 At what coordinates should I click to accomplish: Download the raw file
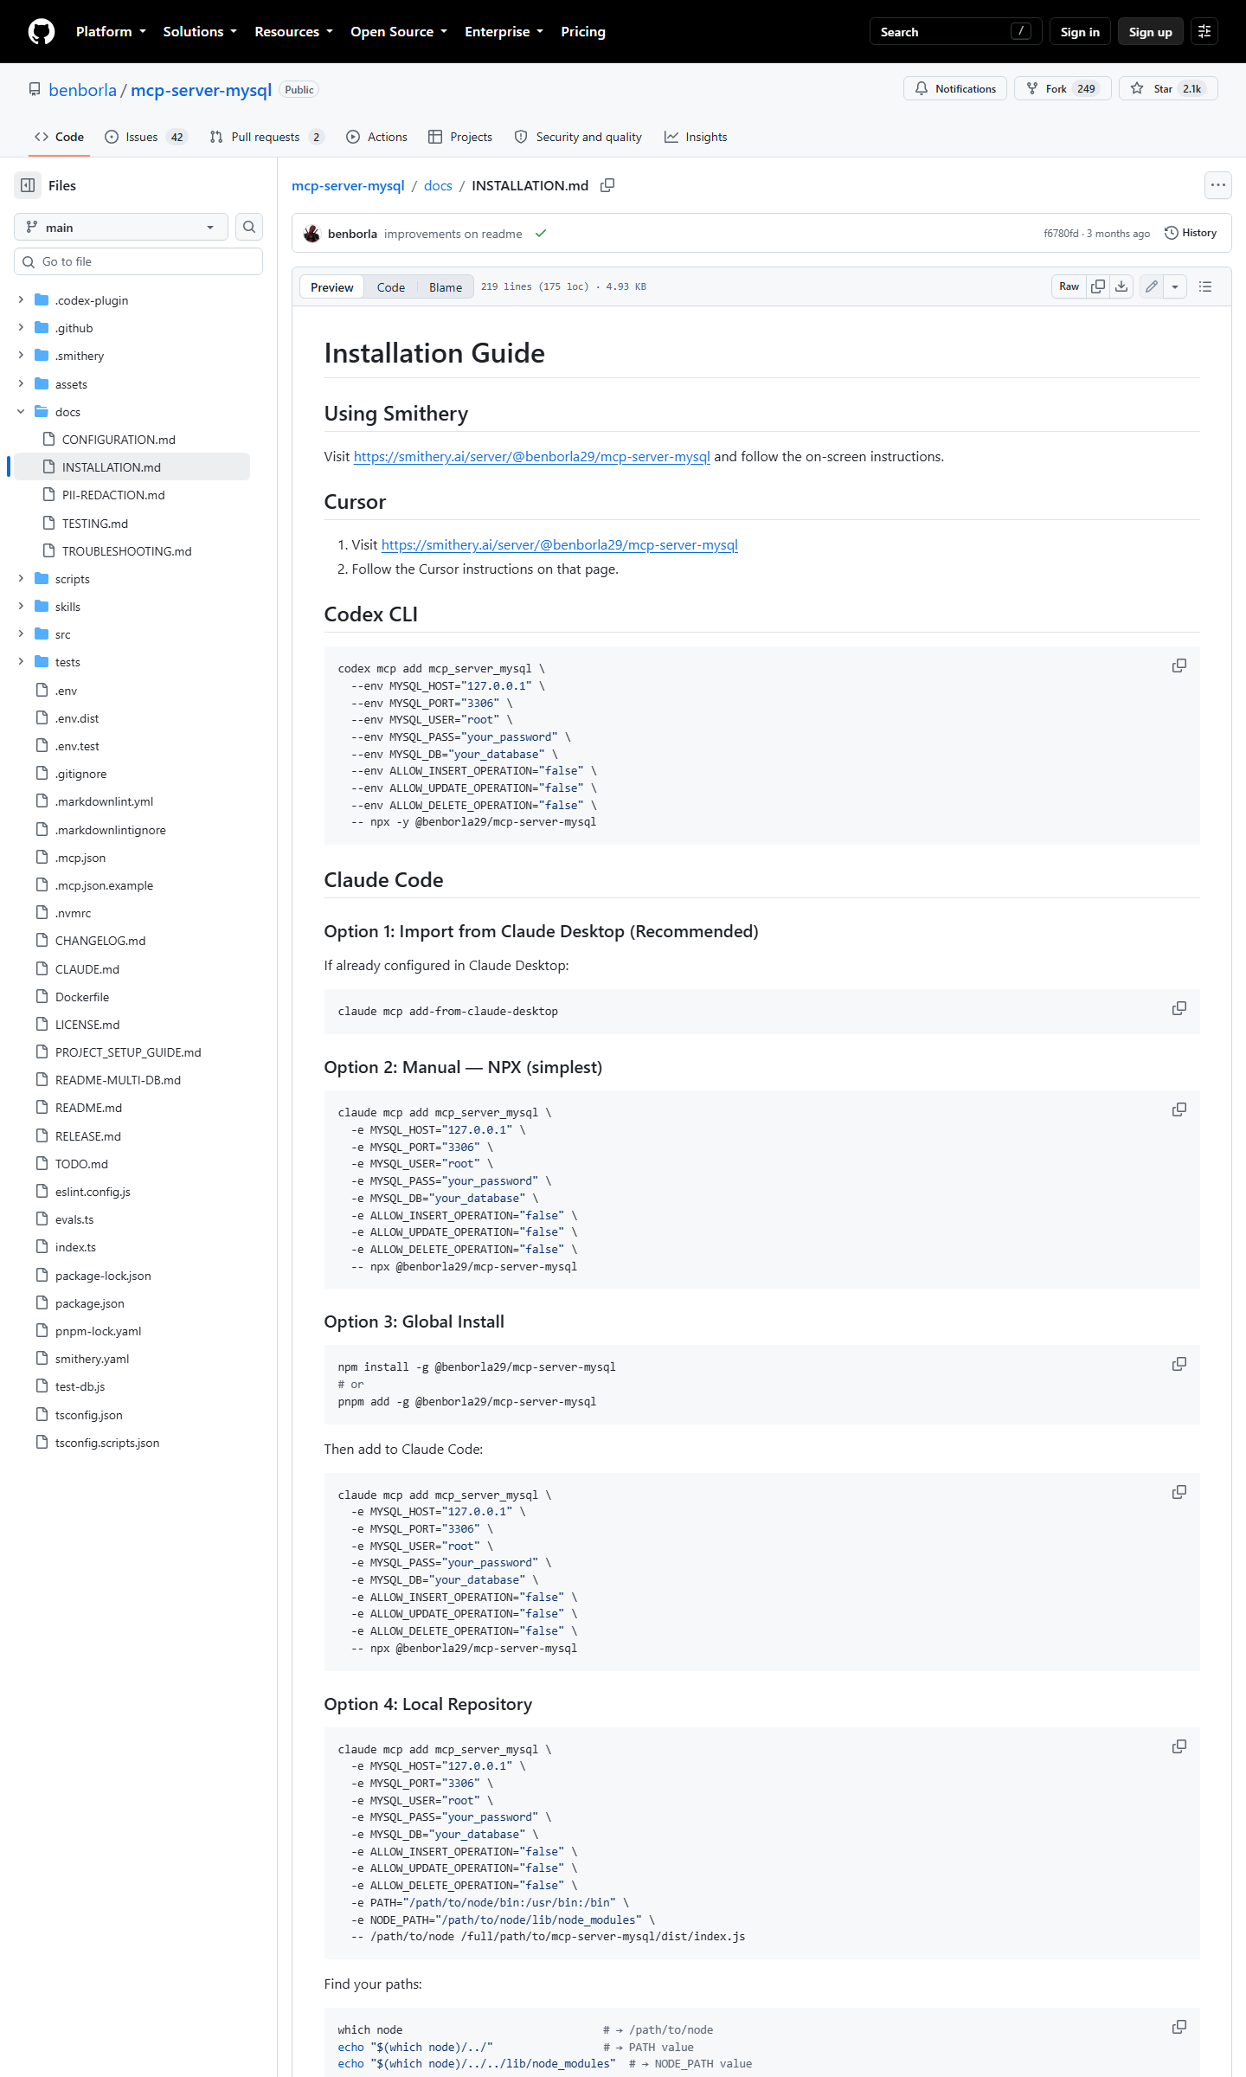(x=1121, y=286)
